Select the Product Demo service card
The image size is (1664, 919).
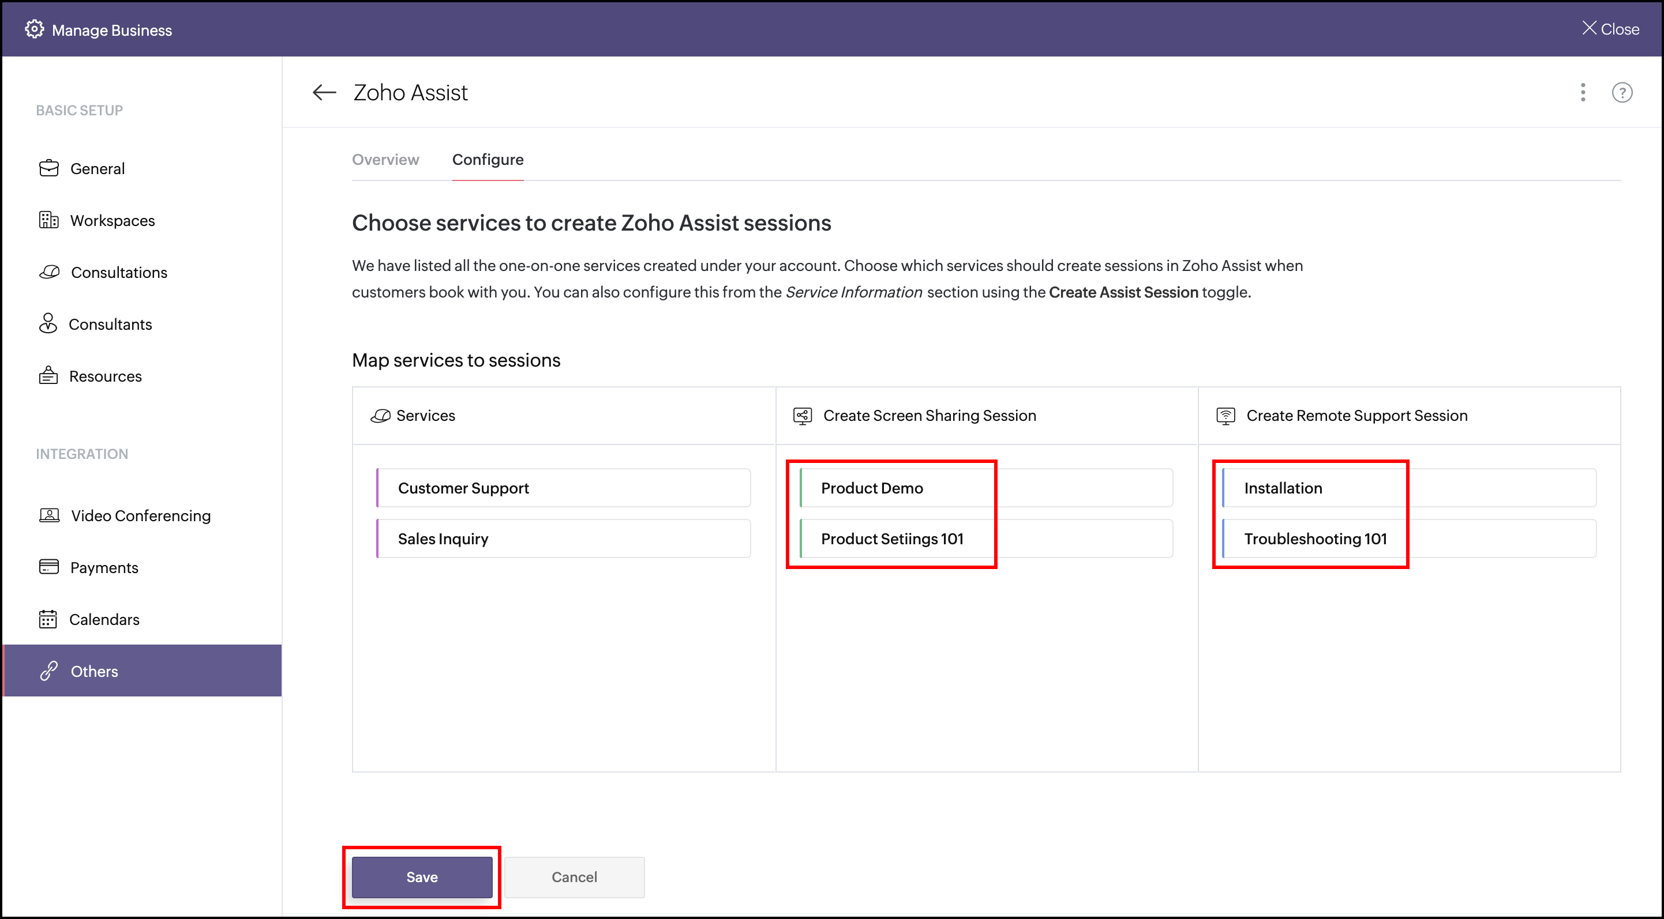[x=985, y=488]
